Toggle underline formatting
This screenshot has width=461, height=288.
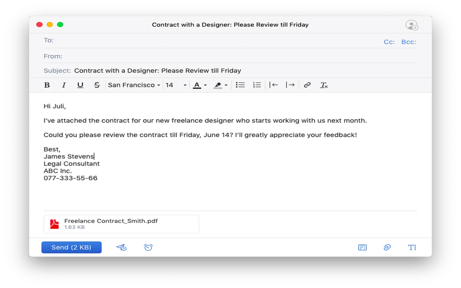point(80,85)
